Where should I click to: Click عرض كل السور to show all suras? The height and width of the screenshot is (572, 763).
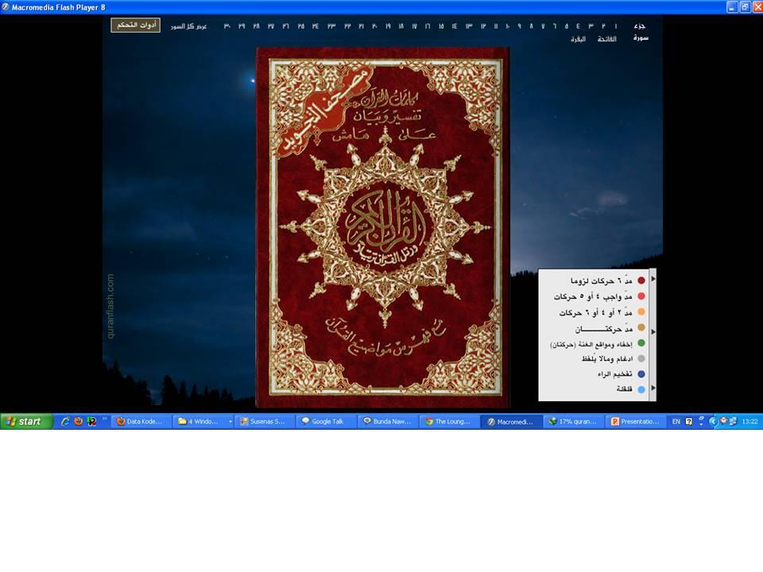coord(189,26)
